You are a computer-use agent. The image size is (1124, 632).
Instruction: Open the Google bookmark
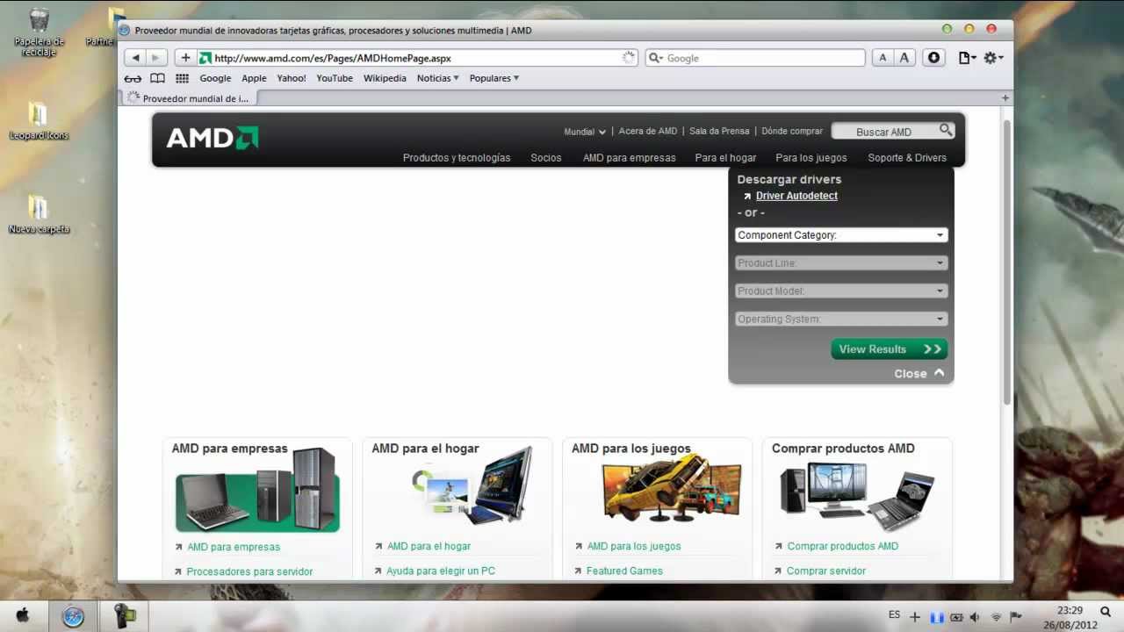[215, 78]
